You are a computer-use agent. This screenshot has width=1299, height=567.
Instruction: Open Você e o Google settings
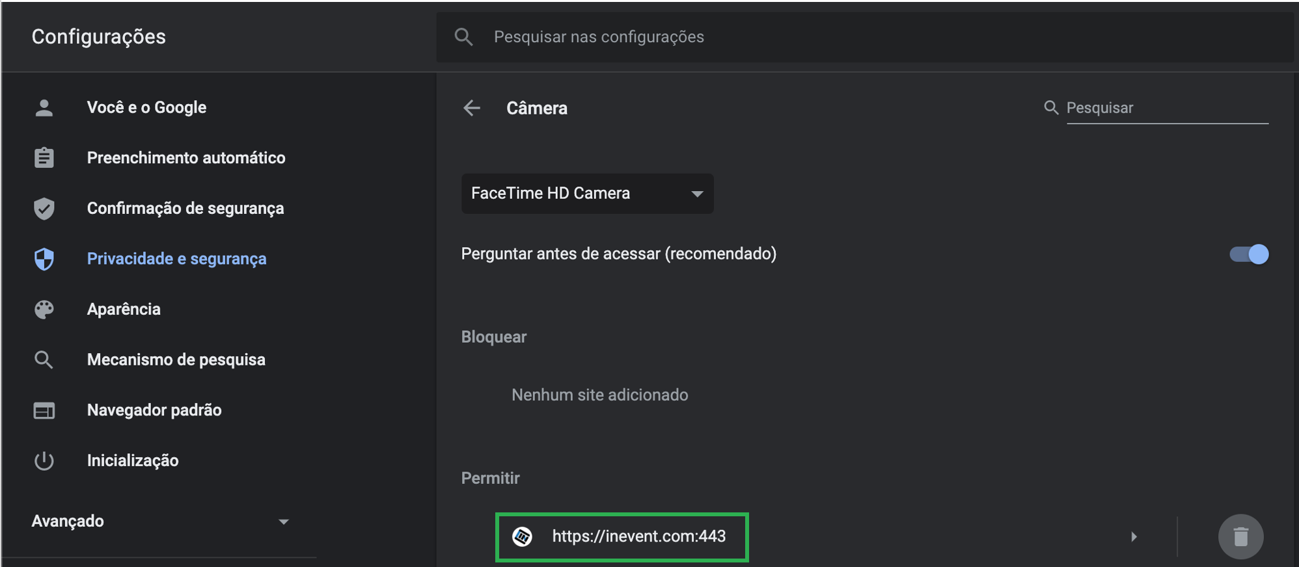pos(146,107)
